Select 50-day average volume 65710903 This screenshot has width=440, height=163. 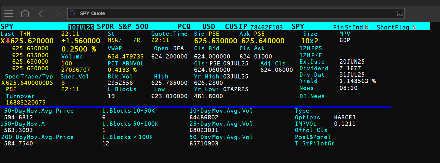point(204,144)
